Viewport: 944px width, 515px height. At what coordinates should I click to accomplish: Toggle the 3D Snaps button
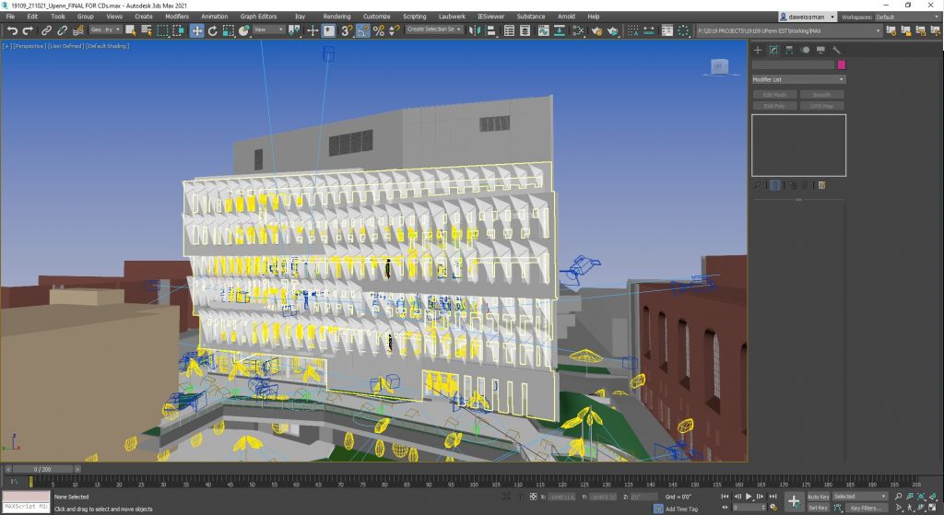pyautogui.click(x=347, y=30)
